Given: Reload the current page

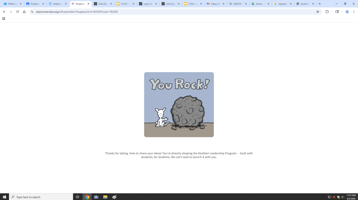Looking at the screenshot, I should click(x=18, y=12).
